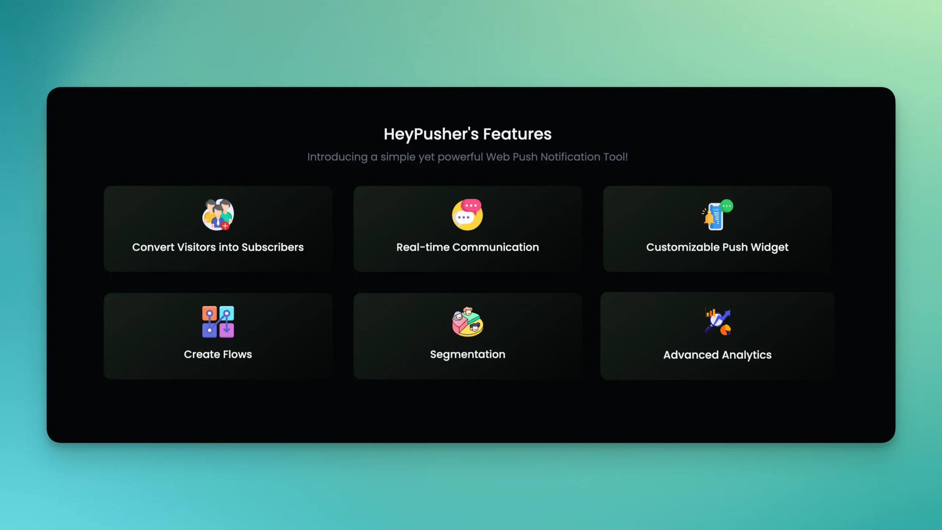Select the Convert Visitors into Subscribers people icon
The width and height of the screenshot is (942, 530).
(x=218, y=215)
